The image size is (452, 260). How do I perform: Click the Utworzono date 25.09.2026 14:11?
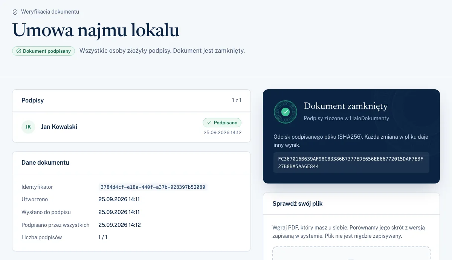[x=119, y=199]
